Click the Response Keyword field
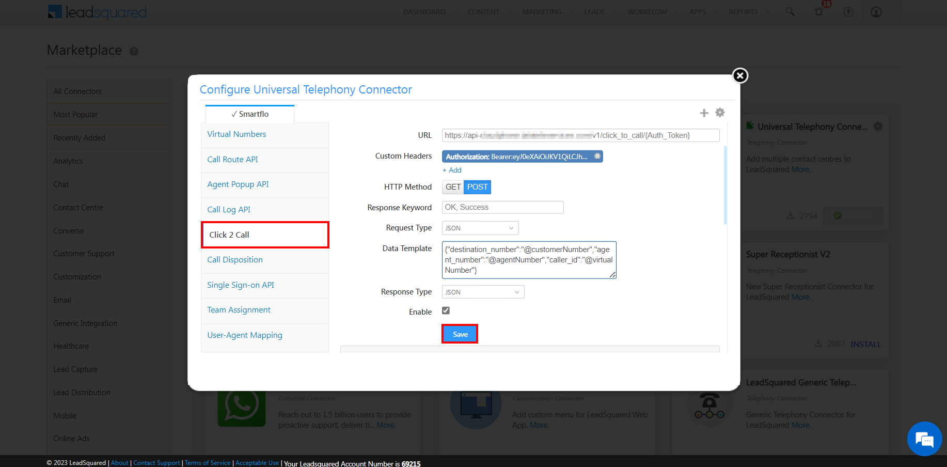This screenshot has height=467, width=947. point(502,207)
